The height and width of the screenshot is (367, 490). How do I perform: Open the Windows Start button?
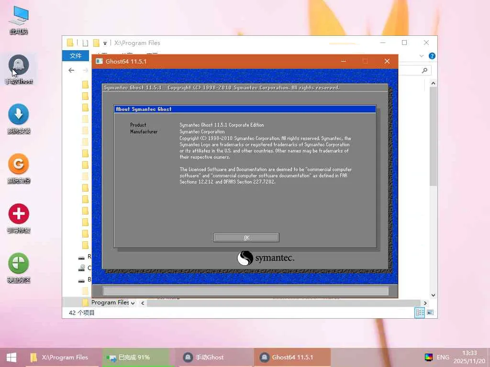(x=11, y=357)
